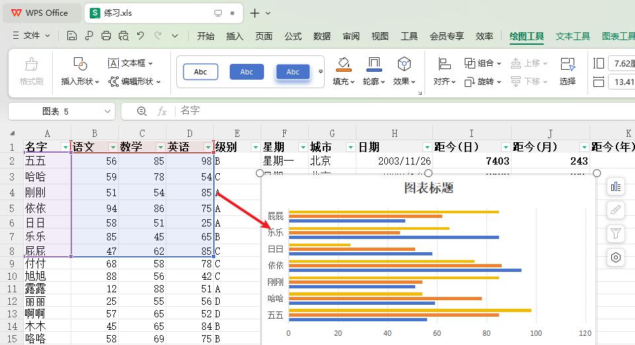Open the 数据 ribbon tab
This screenshot has width=635, height=345.
tap(322, 36)
